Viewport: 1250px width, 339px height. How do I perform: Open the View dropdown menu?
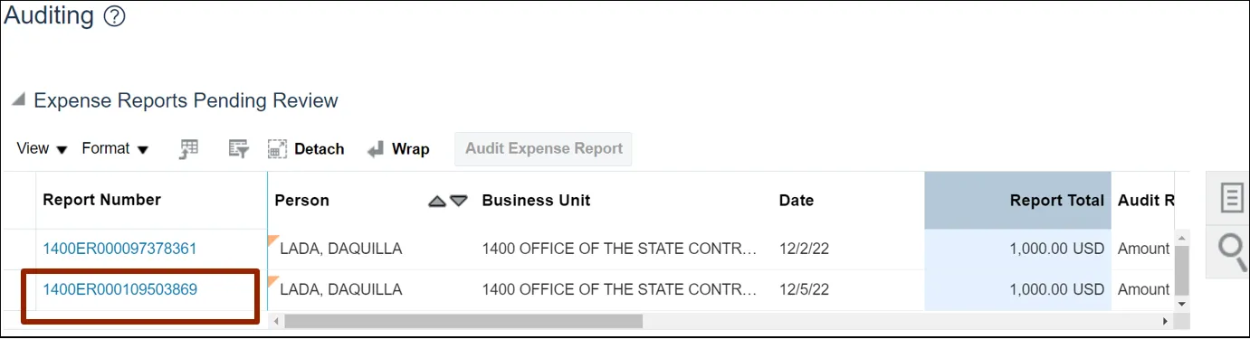(43, 149)
